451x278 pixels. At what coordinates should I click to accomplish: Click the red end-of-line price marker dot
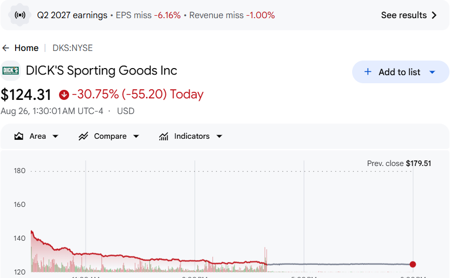point(413,264)
